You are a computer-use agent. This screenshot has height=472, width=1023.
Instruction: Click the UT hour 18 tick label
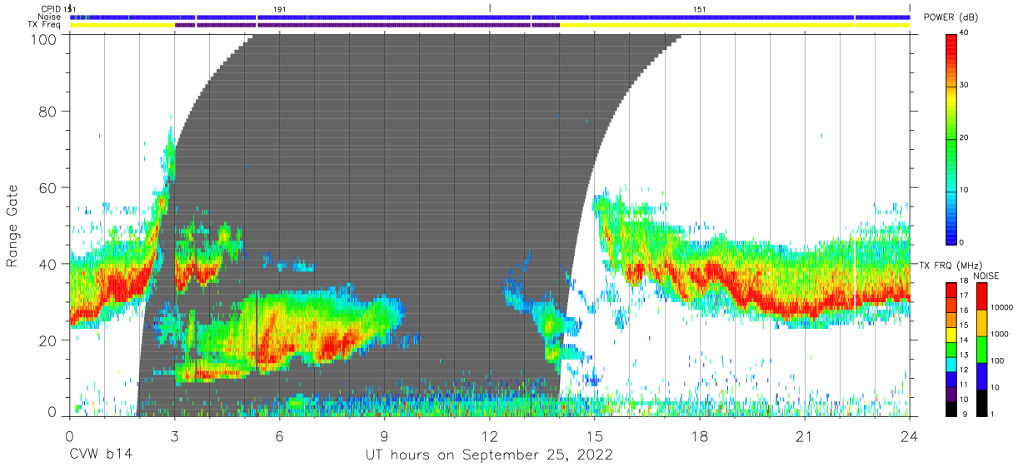pyautogui.click(x=700, y=435)
